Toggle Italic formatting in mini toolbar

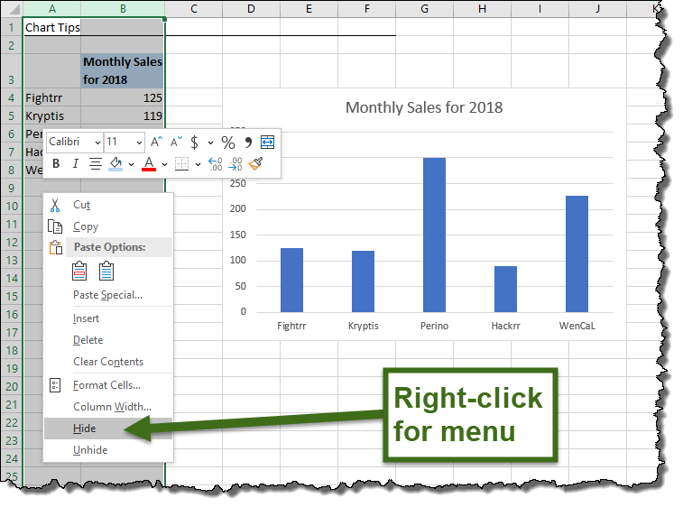click(x=75, y=164)
